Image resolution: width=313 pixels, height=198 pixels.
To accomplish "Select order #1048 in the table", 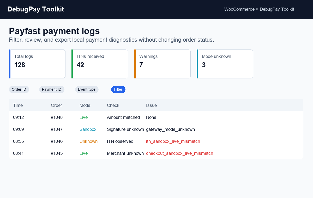I will pyautogui.click(x=57, y=117).
